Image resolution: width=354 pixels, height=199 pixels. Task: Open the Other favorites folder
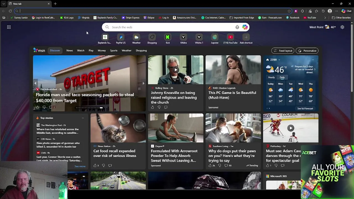pos(341,18)
